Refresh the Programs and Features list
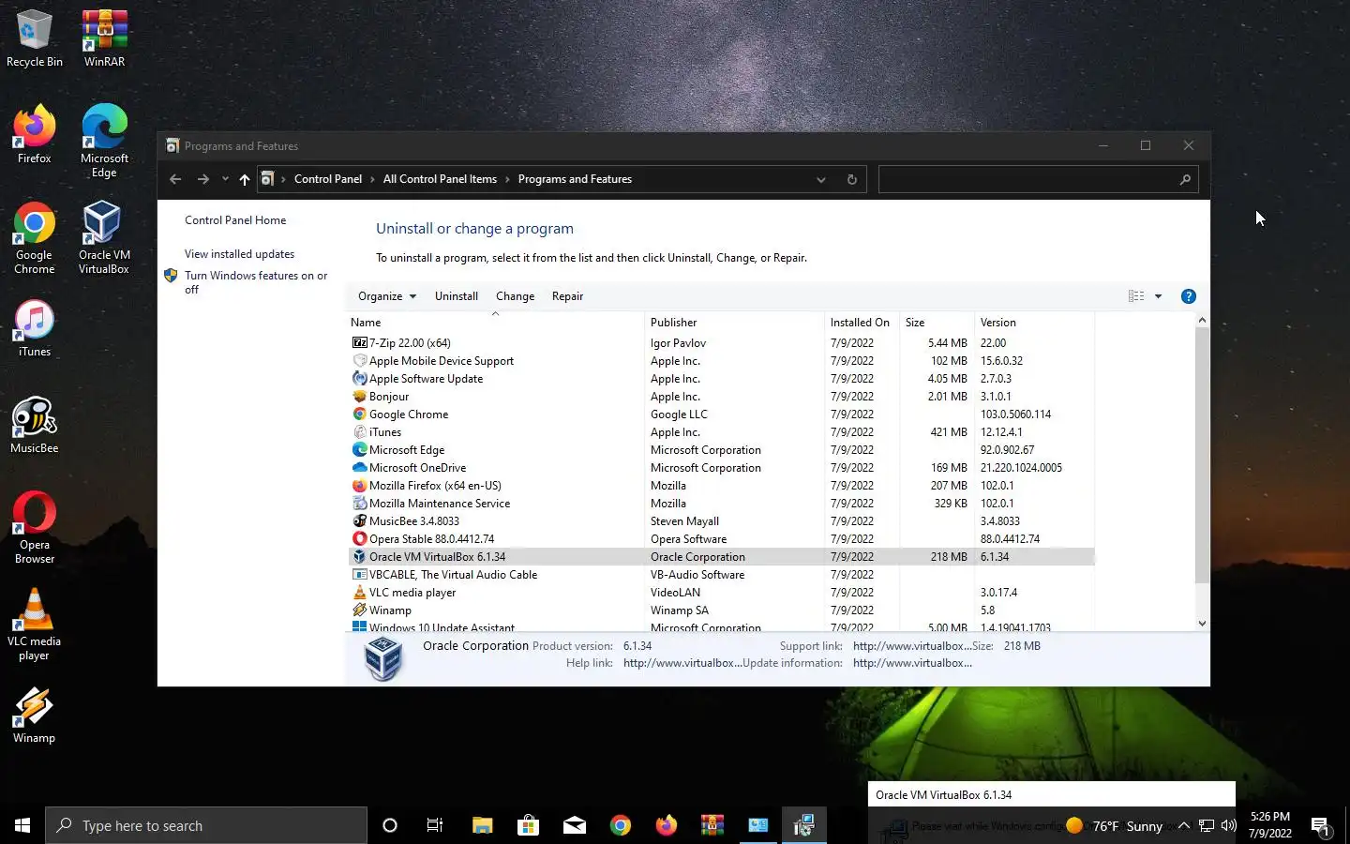This screenshot has width=1350, height=844. point(851,179)
